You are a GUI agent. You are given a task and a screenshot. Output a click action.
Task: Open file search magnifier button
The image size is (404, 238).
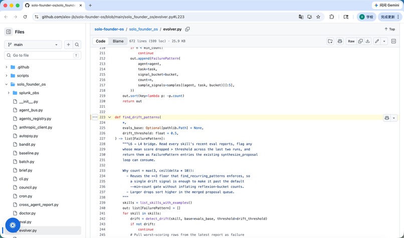point(77,45)
